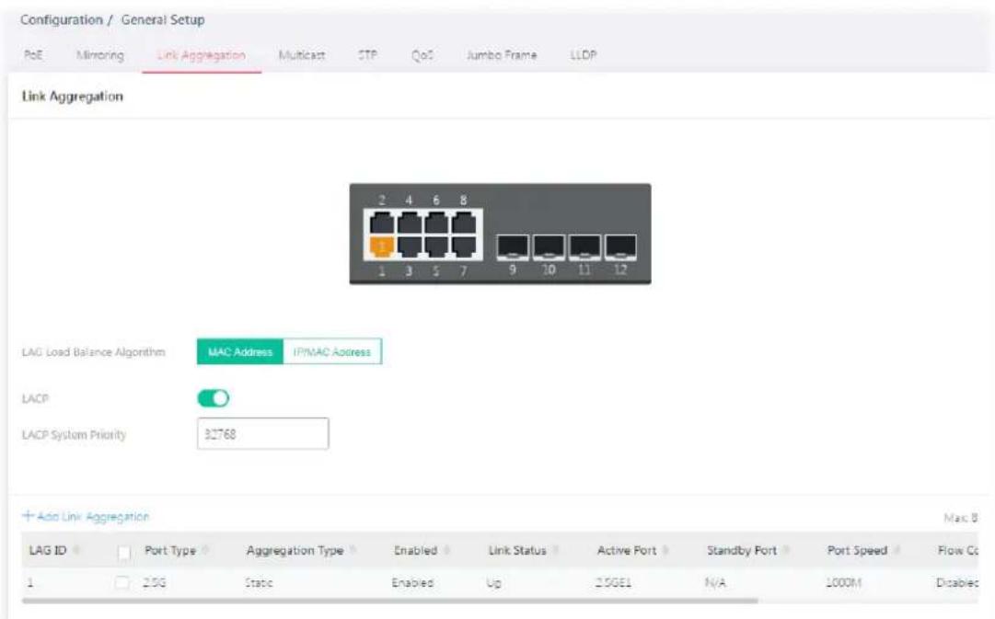
Task: Open the QoS tab
Action: click(422, 55)
